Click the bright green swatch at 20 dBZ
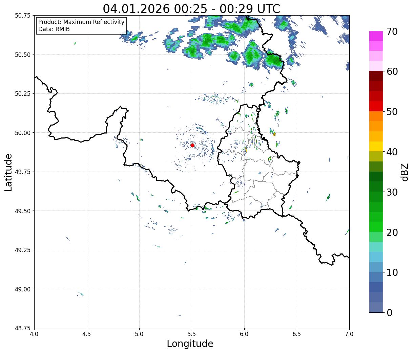This screenshot has width=413, height=352. point(376,227)
